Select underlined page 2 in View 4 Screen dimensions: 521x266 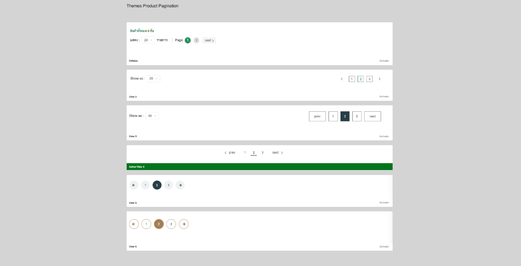coord(254,153)
